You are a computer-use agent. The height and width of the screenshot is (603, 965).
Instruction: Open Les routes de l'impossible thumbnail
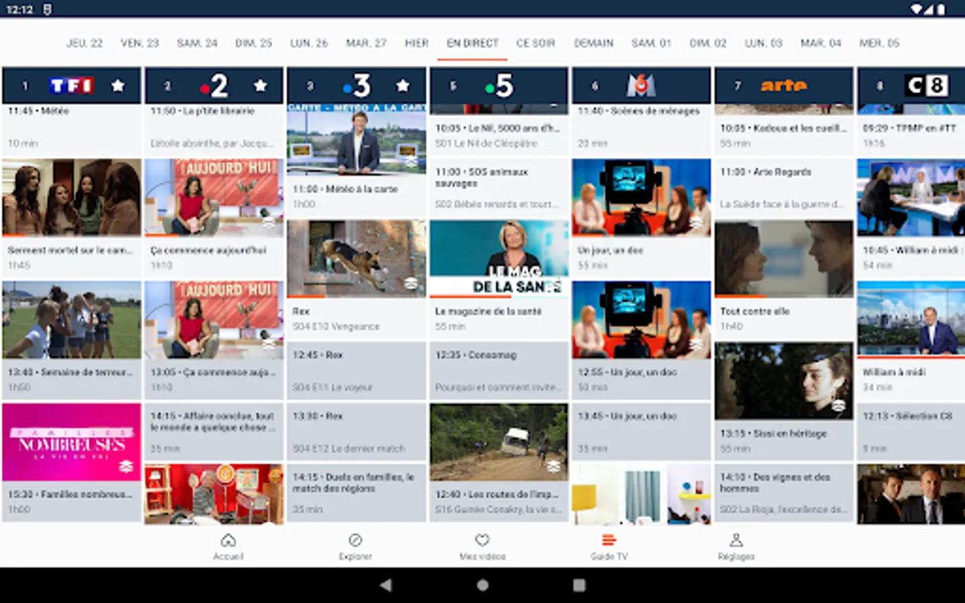(499, 442)
